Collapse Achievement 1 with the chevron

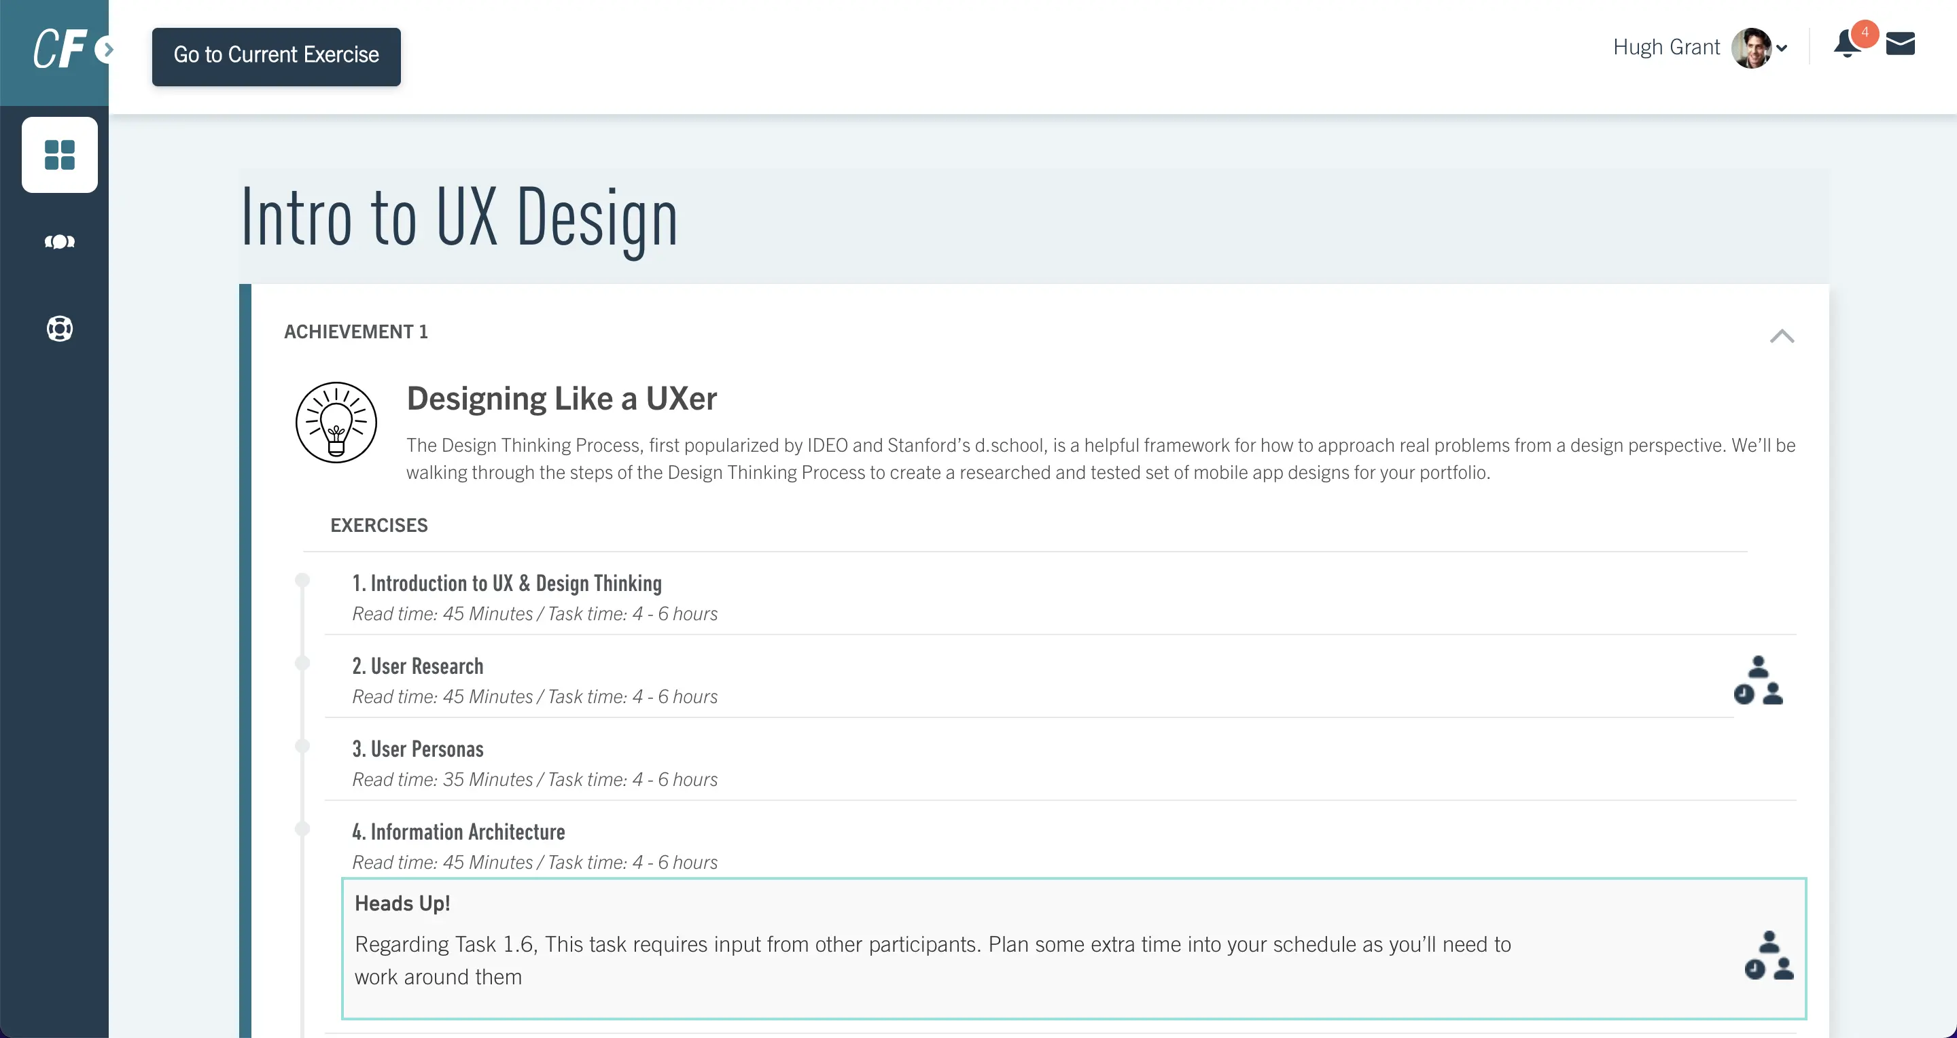[x=1782, y=336]
